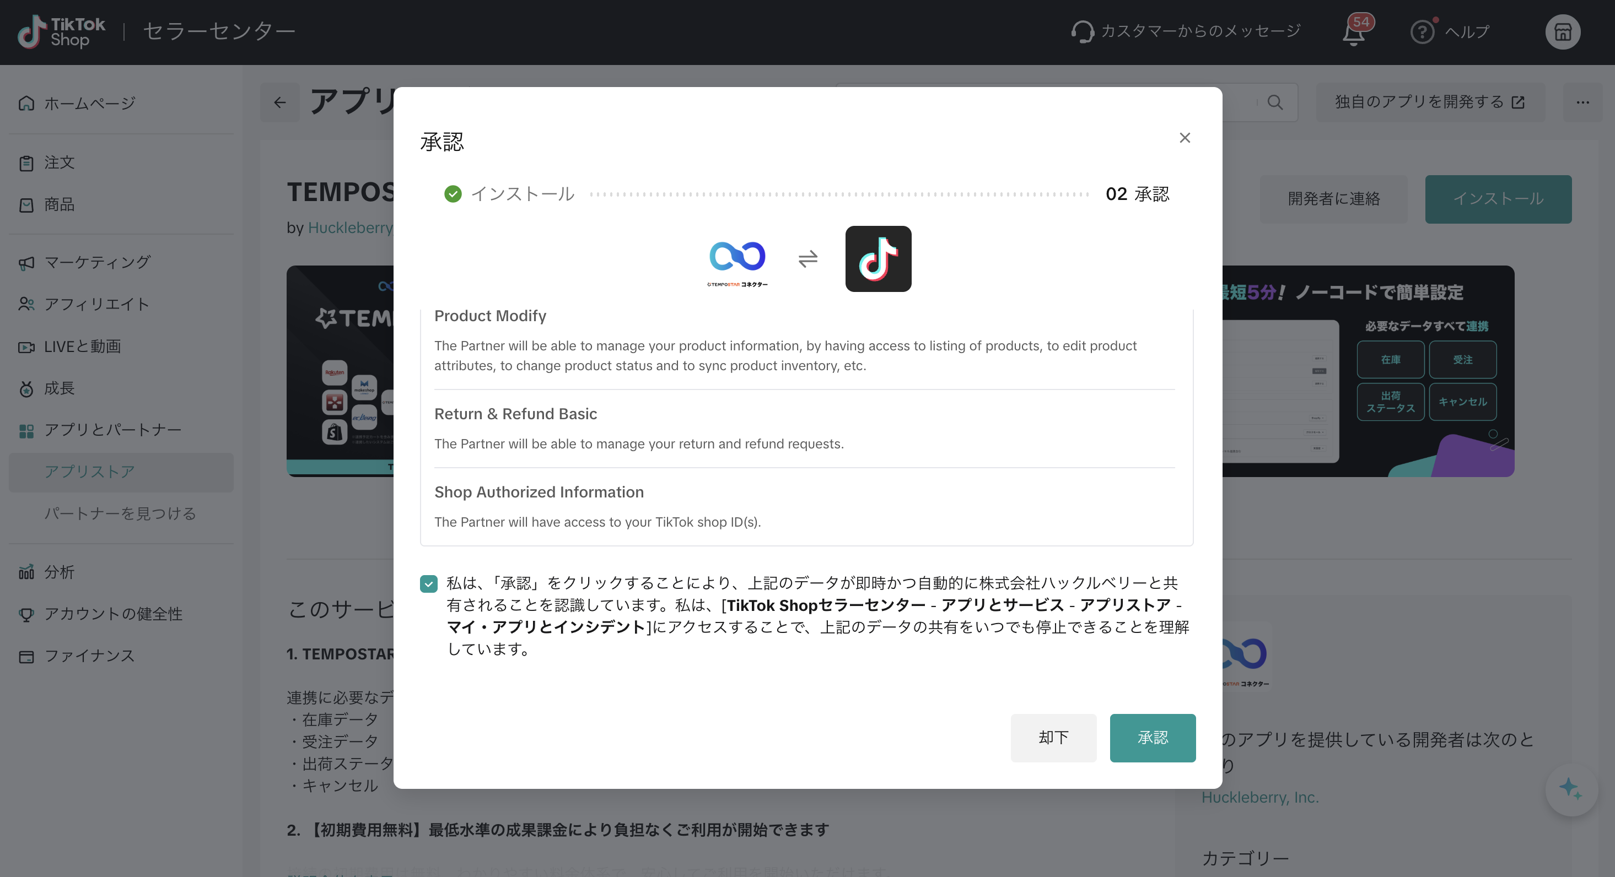The height and width of the screenshot is (877, 1615).
Task: Click the 承認 approve button
Action: [1153, 738]
